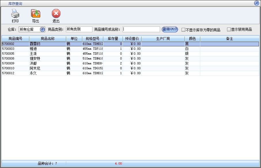Open the 仓库 warehouse dropdown
The height and width of the screenshot is (168, 261).
point(42,29)
